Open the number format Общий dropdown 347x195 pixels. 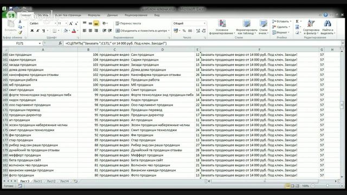click(204, 23)
